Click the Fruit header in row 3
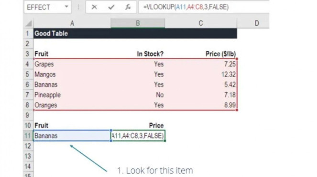This screenshot has height=177, width=317. tap(72, 54)
